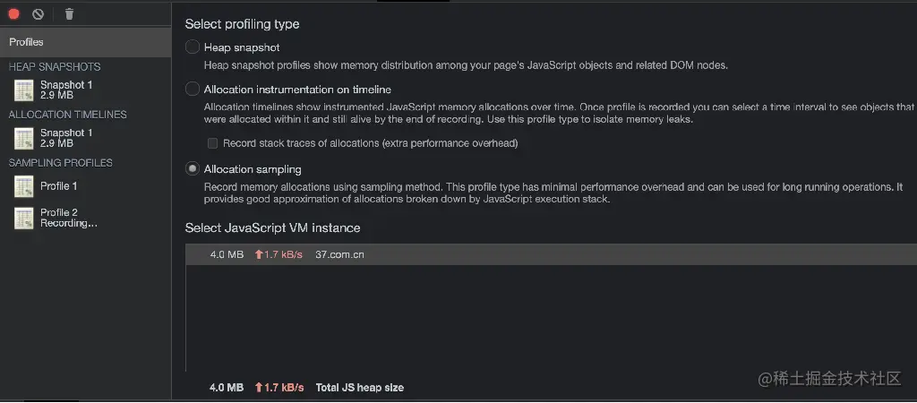Image resolution: width=917 pixels, height=403 pixels.
Task: Open Profile 2 Recording entry
Action: click(x=68, y=218)
